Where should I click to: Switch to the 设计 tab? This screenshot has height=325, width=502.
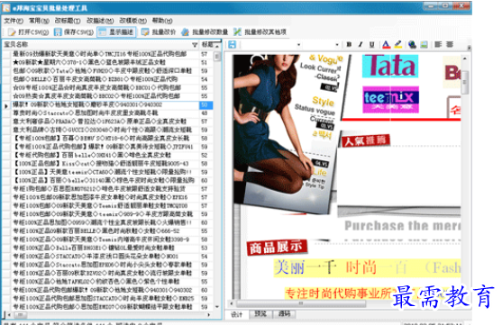(x=237, y=314)
